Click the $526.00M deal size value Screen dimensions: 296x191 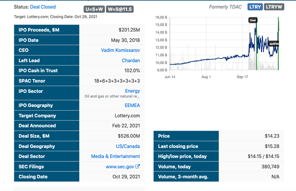pos(129,136)
